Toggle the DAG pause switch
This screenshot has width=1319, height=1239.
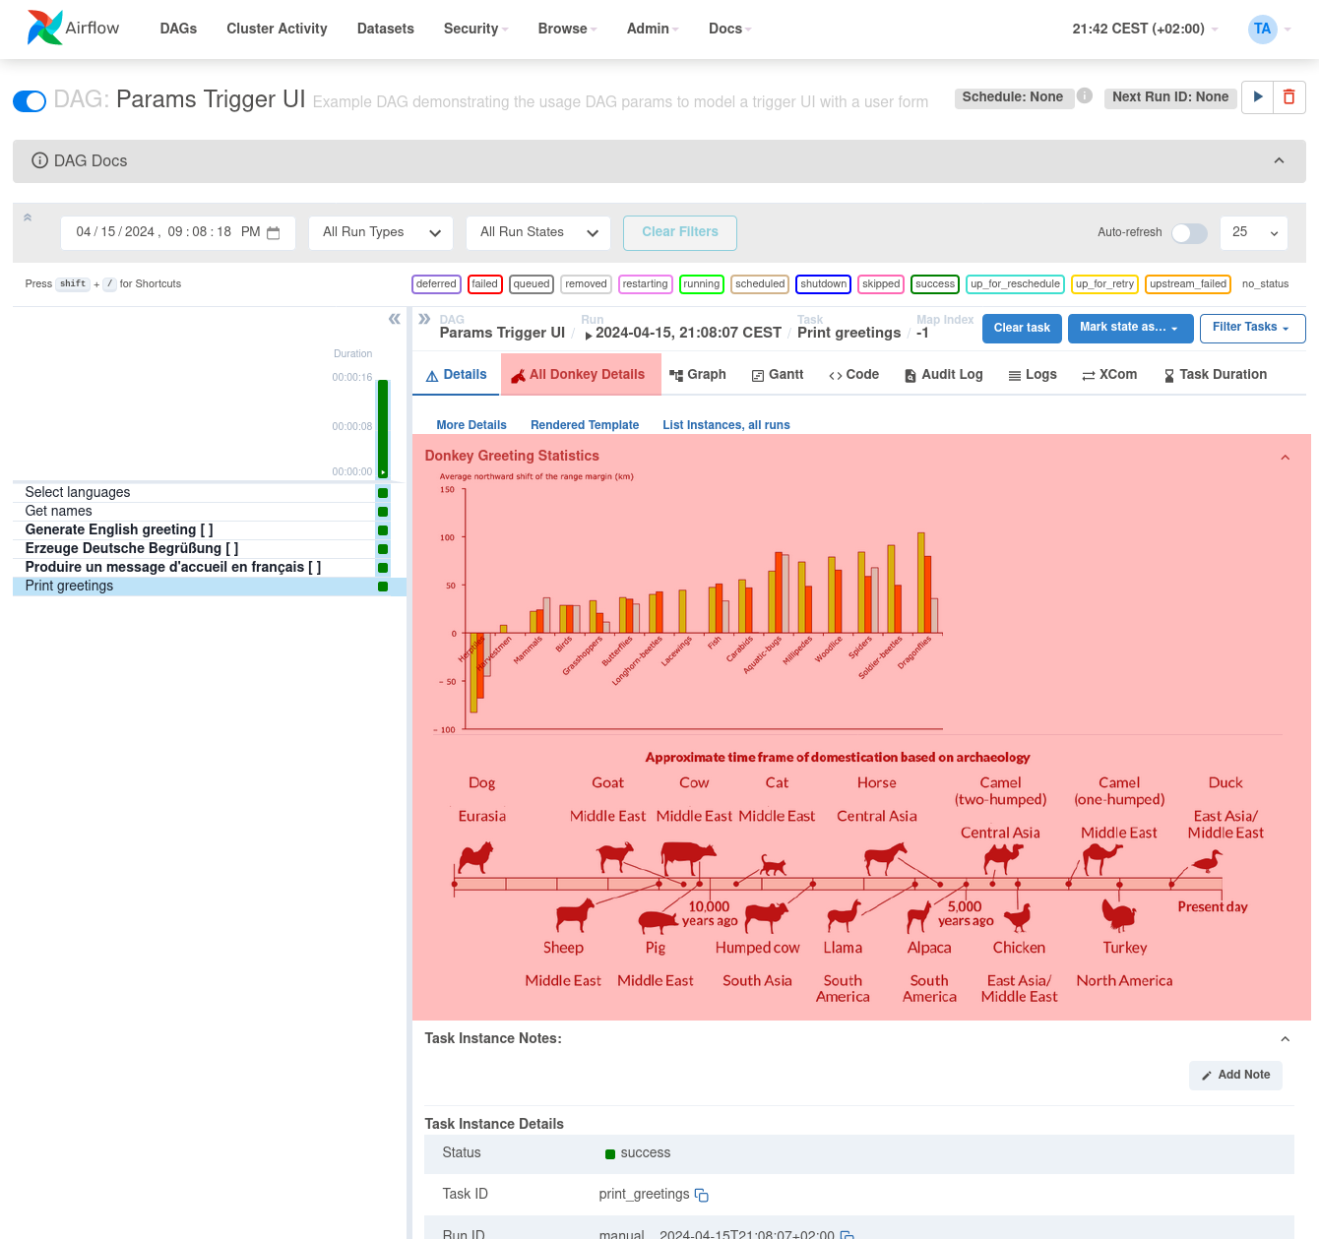click(x=30, y=101)
